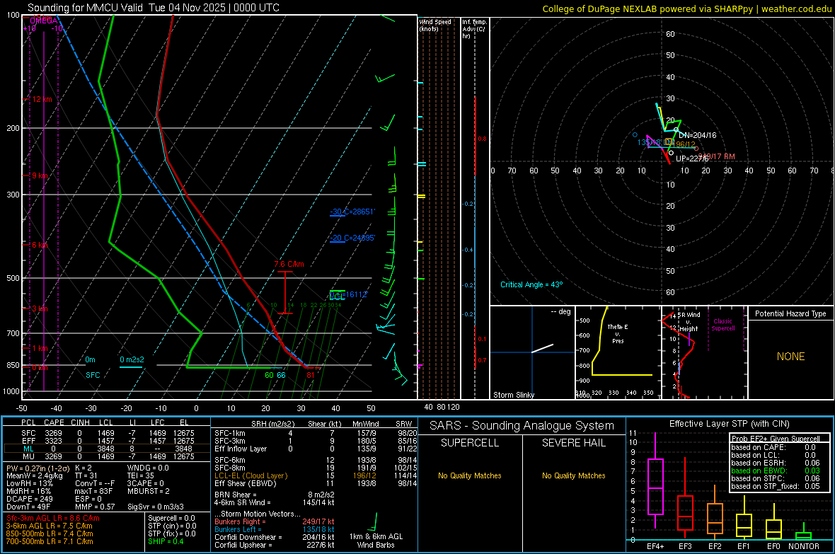The image size is (835, 554).
Task: Select the '-30 C=28651' level label
Action: coord(352,212)
